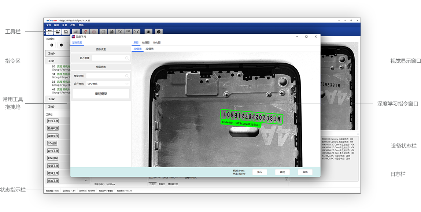Expand the 工位0 section

[x=58, y=53]
